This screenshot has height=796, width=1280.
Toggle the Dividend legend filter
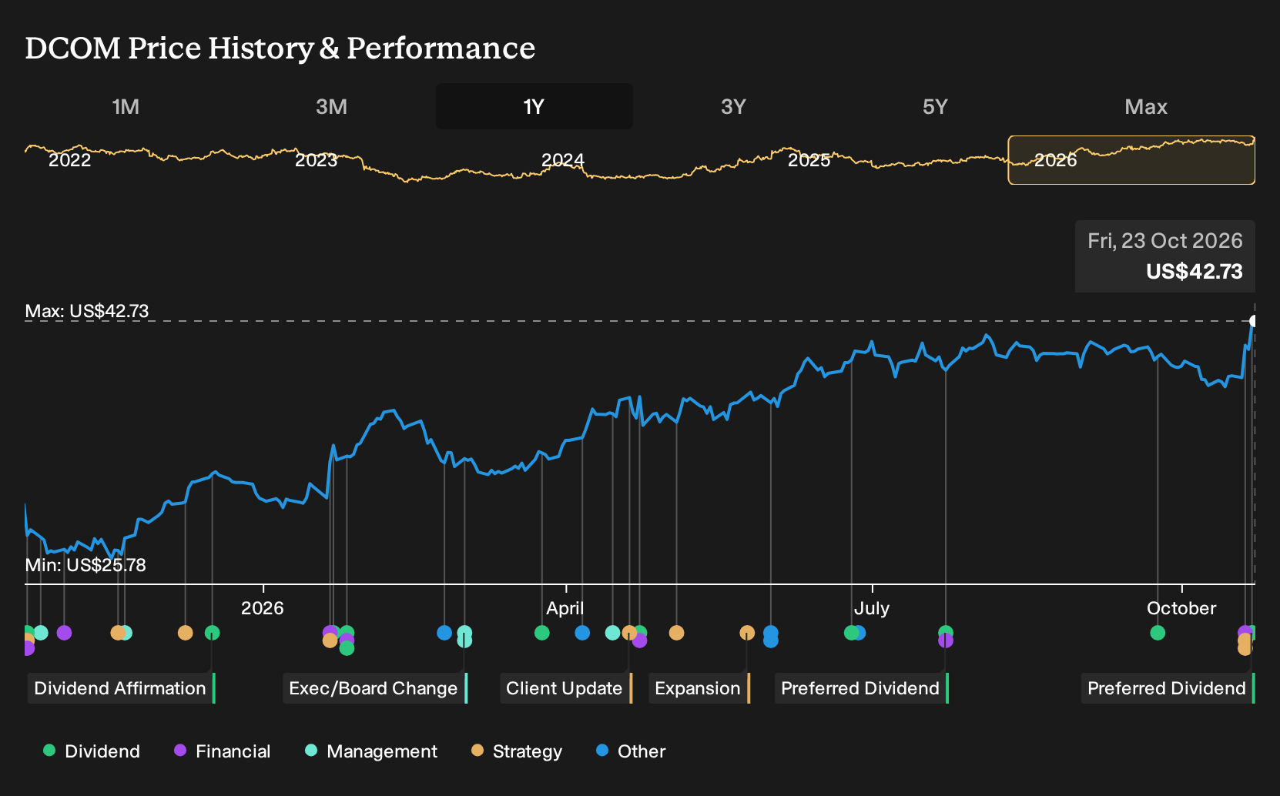click(92, 751)
